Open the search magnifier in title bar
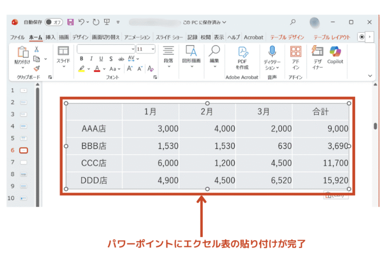This screenshot has height=263, width=386. click(293, 22)
